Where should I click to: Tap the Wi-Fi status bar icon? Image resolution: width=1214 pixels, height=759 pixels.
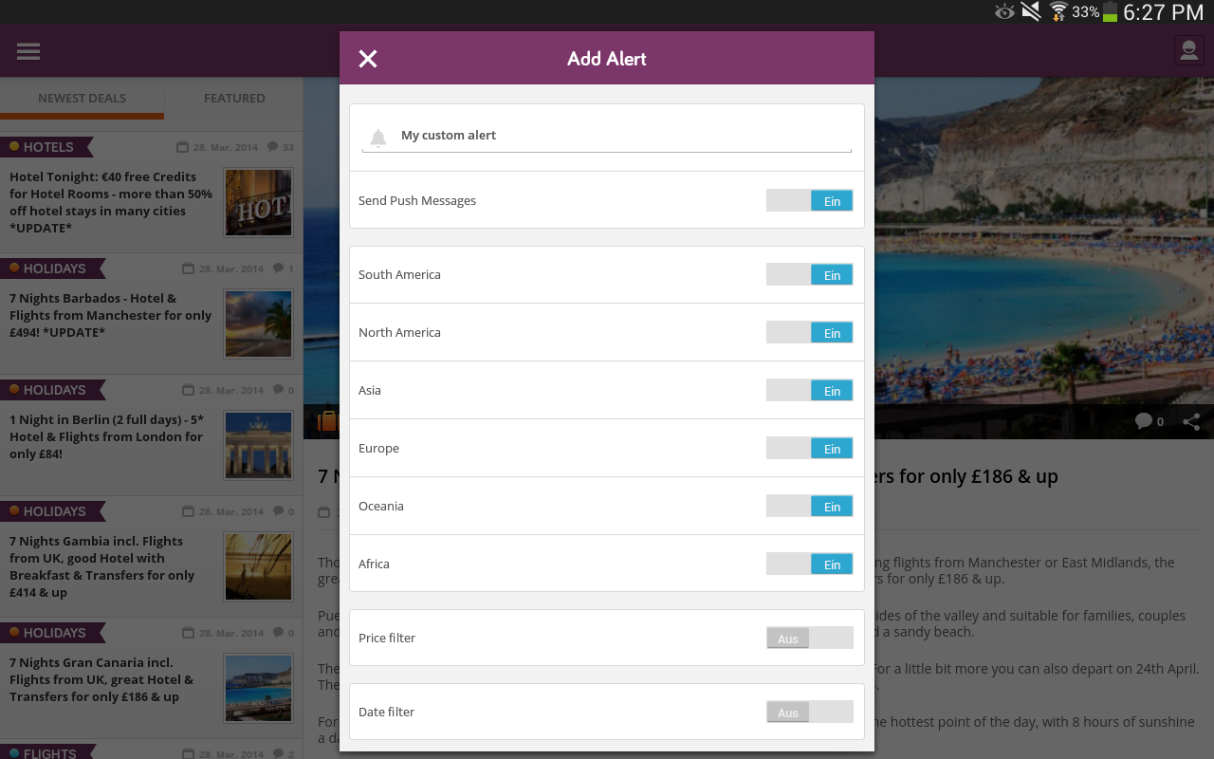click(1058, 11)
